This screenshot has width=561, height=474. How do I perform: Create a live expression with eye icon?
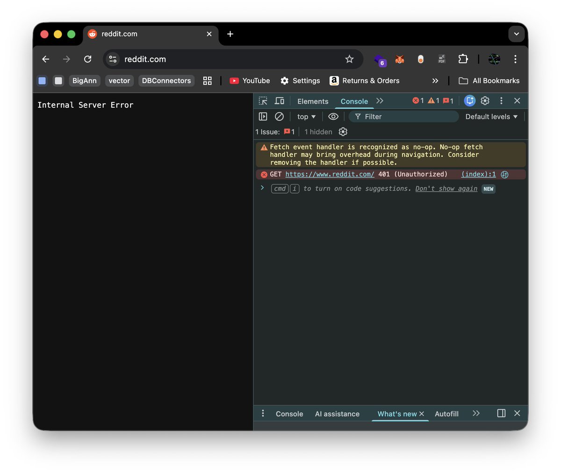coord(333,117)
